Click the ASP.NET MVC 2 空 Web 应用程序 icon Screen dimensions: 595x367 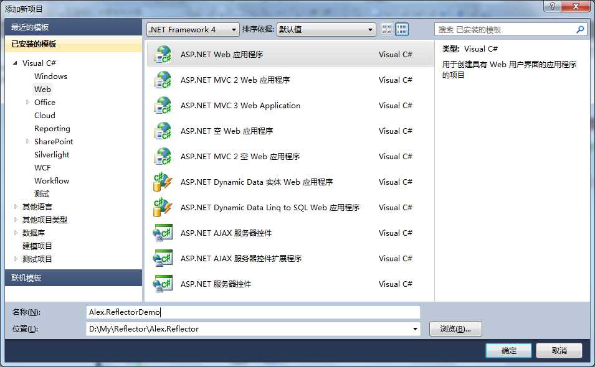click(163, 156)
